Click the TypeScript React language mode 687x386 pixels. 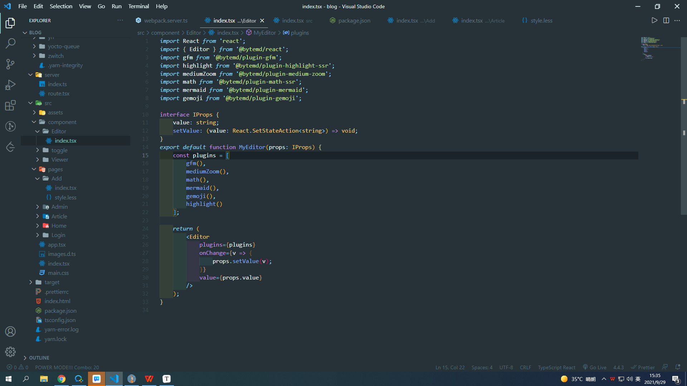click(556, 367)
